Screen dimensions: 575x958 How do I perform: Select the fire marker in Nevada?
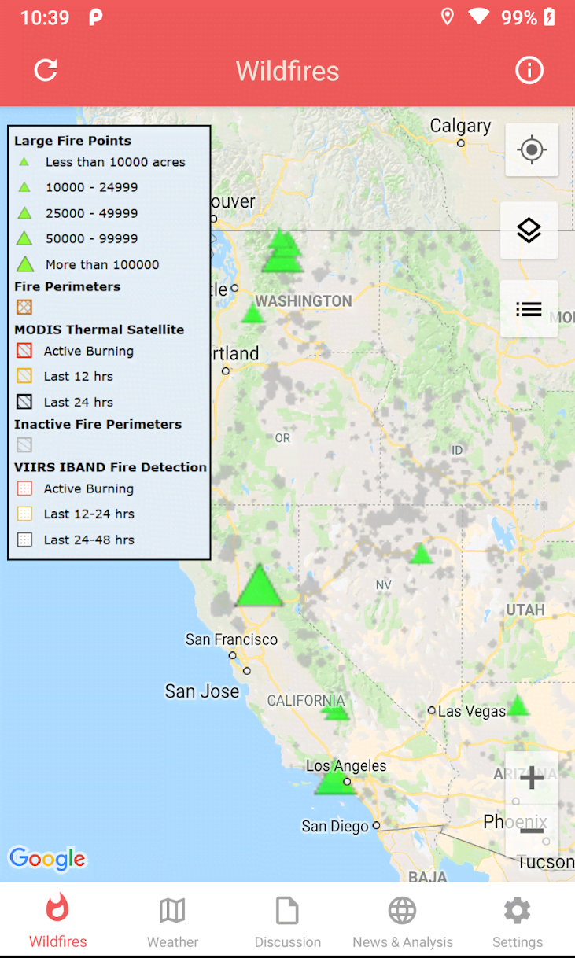tap(422, 554)
